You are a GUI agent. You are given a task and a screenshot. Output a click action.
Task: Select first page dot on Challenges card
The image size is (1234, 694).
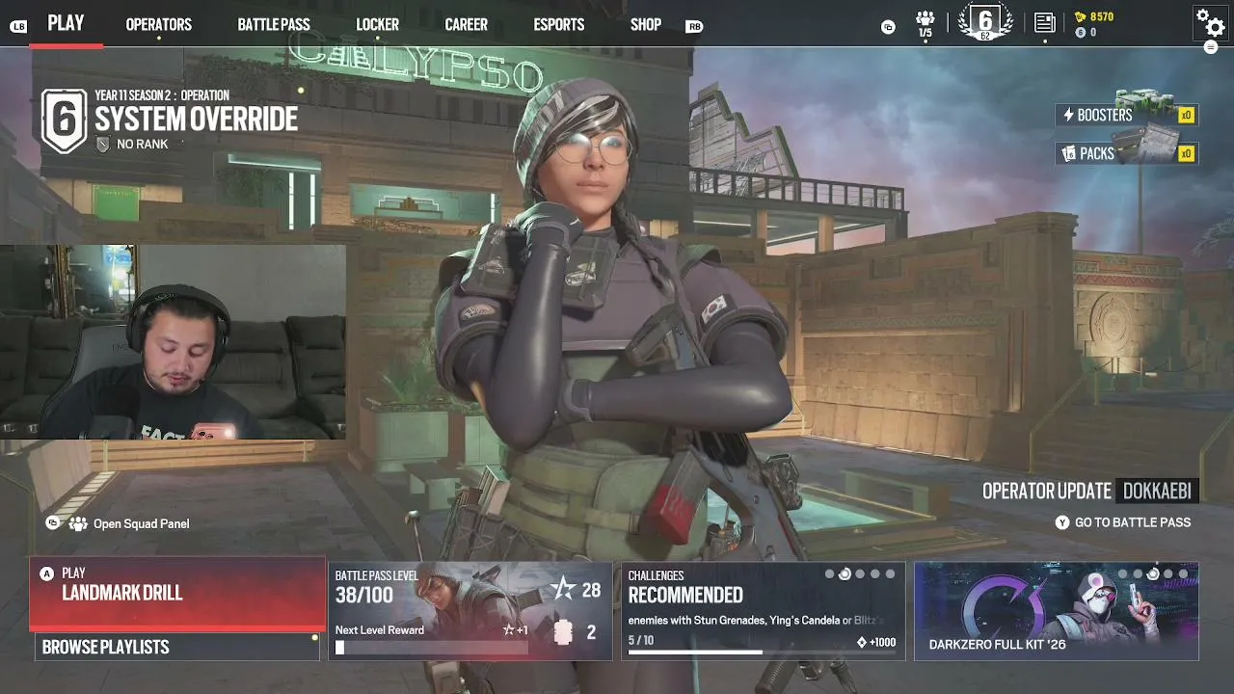829,574
